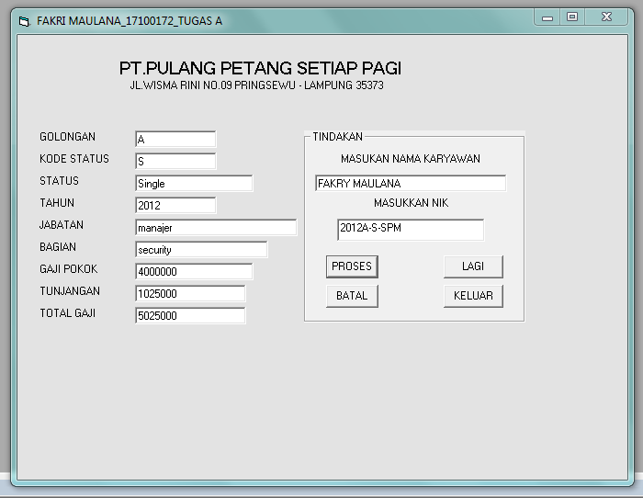Click the MASUKKAN NIK label
The image size is (643, 498).
(411, 203)
